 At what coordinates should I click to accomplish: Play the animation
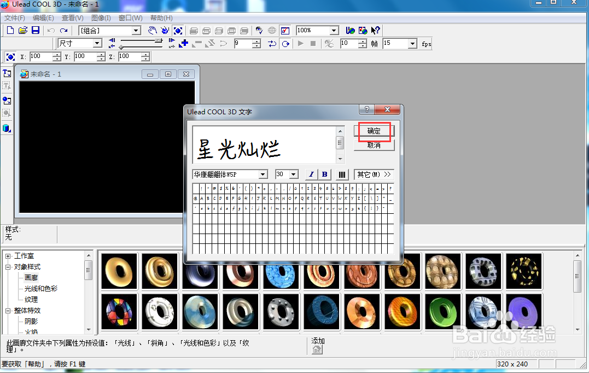click(x=300, y=44)
